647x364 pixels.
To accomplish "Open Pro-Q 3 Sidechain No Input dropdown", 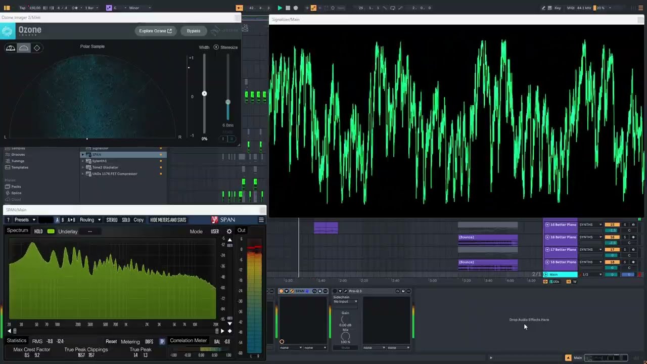I will 345,301.
